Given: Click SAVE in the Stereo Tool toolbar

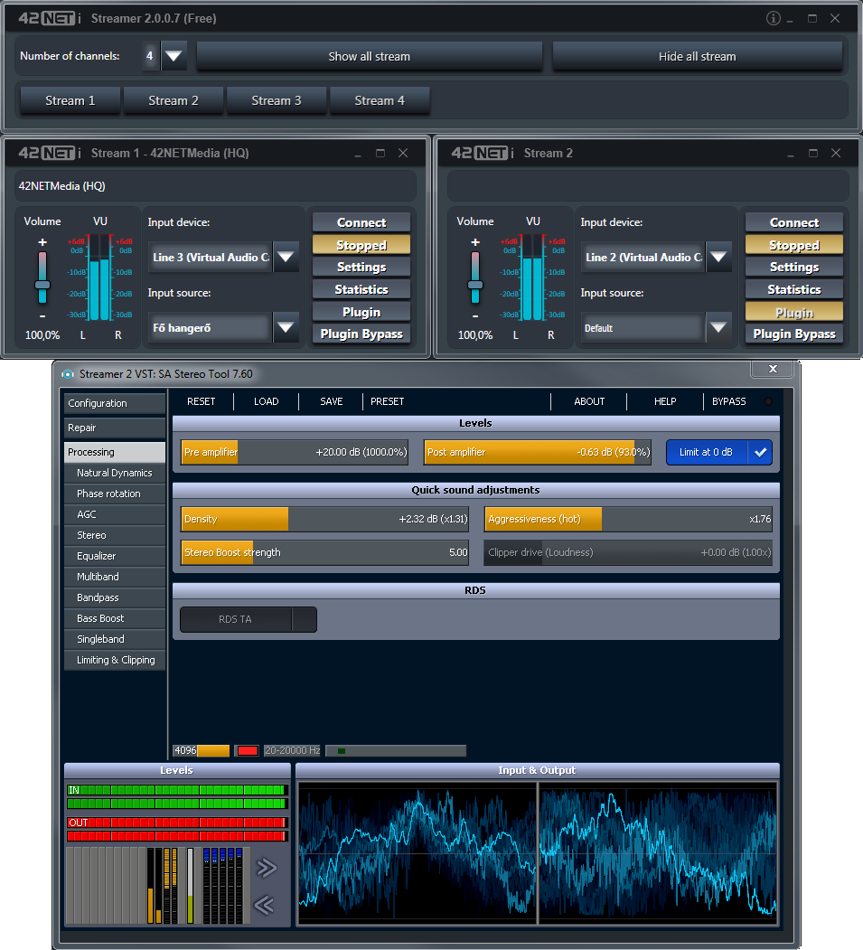Looking at the screenshot, I should click(x=332, y=401).
